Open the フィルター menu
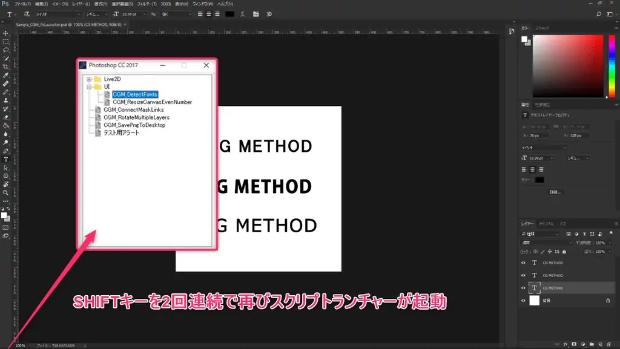This screenshot has width=620, height=349. (x=147, y=4)
